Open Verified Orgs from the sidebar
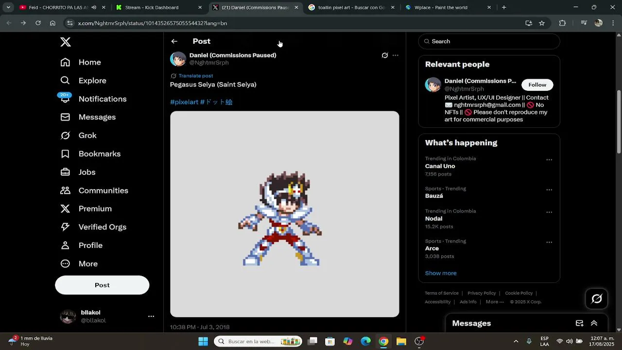 tap(93, 227)
